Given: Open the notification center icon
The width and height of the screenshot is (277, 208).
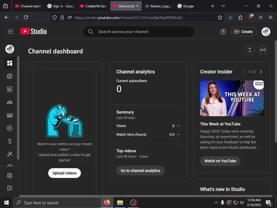Looking at the screenshot, I should click(x=269, y=203).
